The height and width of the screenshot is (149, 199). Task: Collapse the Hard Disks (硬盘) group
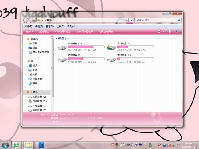tap(56, 38)
